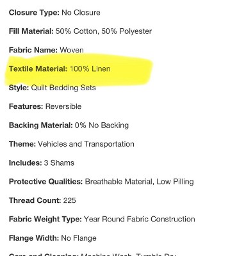Select the Protective Qualities label

(45, 182)
